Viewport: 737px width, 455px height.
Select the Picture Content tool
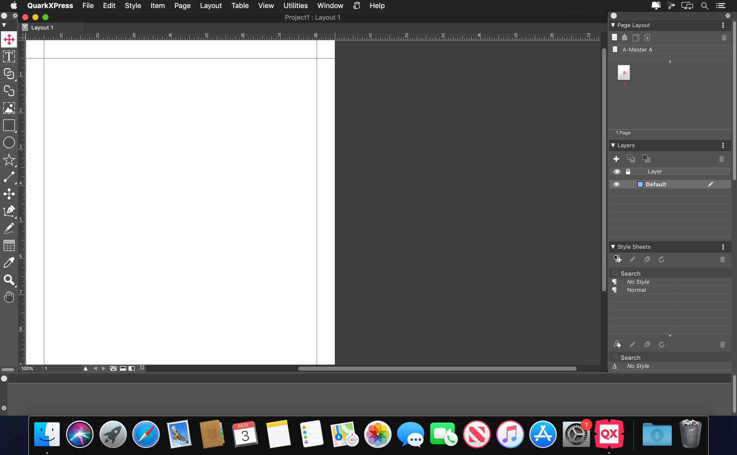coord(9,108)
